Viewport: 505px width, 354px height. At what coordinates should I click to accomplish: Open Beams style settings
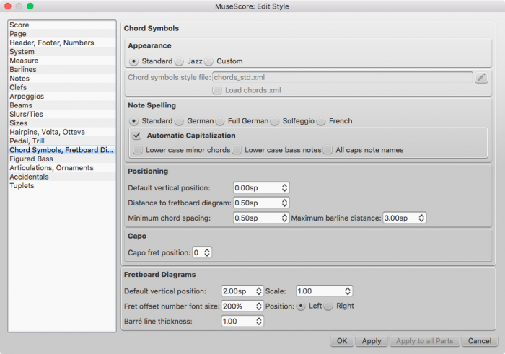(62, 105)
